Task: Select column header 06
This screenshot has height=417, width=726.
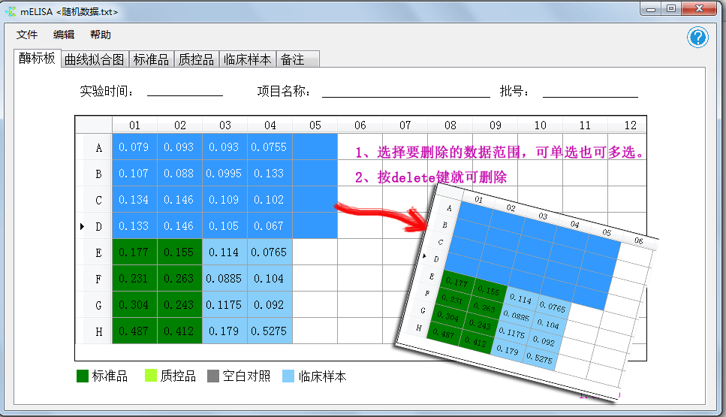Action: point(360,125)
